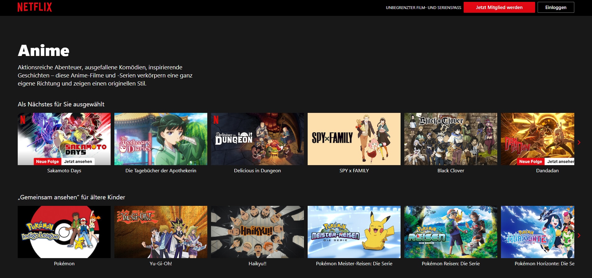This screenshot has height=278, width=592.
Task: Click the Netflix logo
Action: pyautogui.click(x=35, y=7)
